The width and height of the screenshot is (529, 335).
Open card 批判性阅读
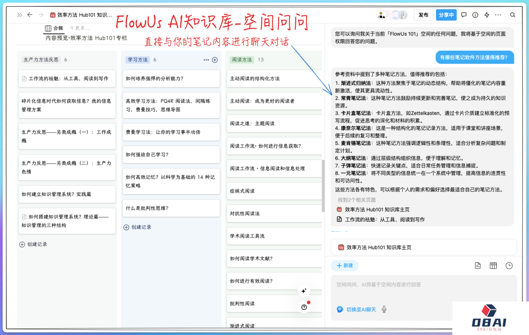274,304
